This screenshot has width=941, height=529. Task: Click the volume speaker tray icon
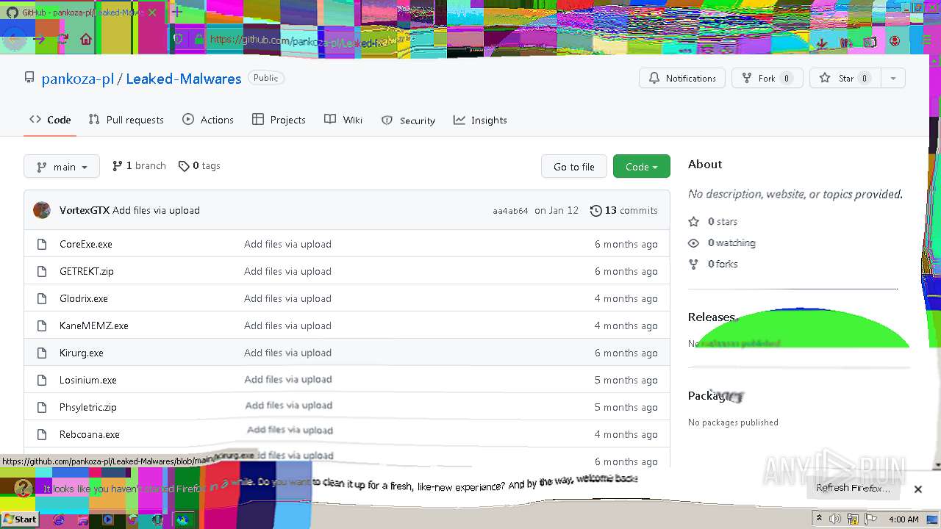point(836,519)
